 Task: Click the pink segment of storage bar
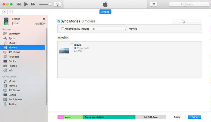pos(61,117)
